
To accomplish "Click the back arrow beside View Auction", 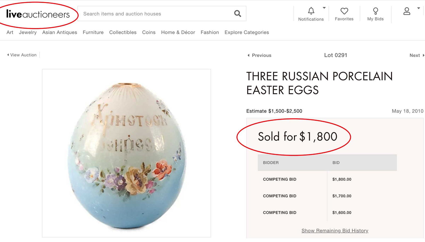I will point(8,55).
